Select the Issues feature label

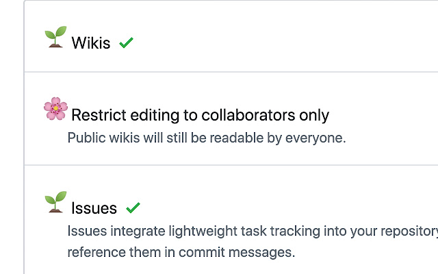click(x=94, y=208)
